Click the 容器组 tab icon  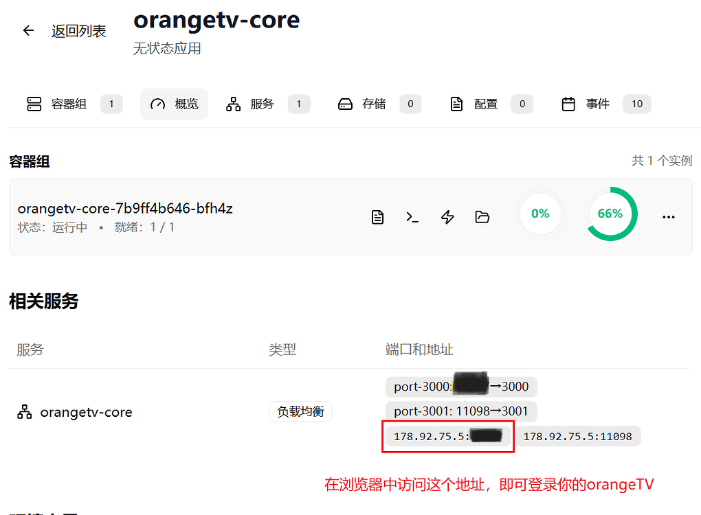[x=34, y=104]
